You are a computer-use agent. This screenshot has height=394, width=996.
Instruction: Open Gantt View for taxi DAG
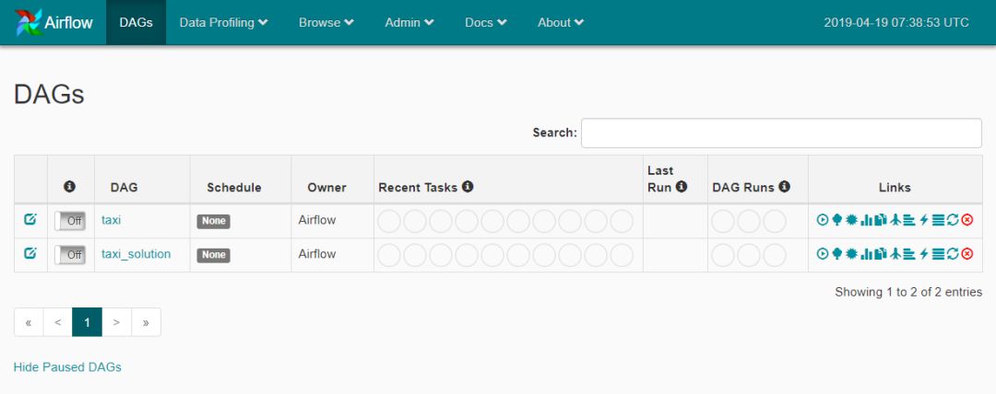pos(909,219)
